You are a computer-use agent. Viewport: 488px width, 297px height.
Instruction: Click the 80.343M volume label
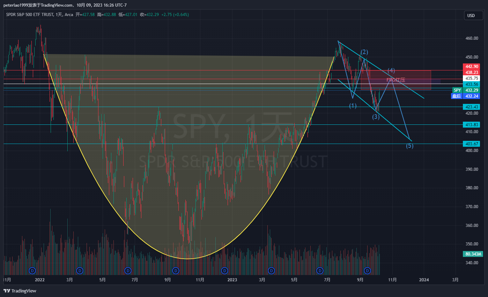pyautogui.click(x=472, y=254)
